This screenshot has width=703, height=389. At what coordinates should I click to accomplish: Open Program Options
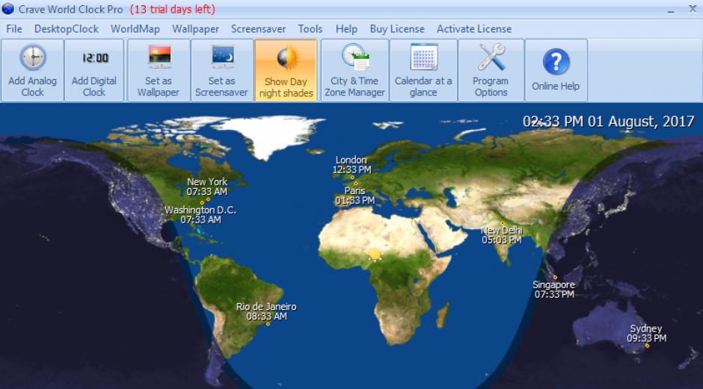[x=491, y=70]
